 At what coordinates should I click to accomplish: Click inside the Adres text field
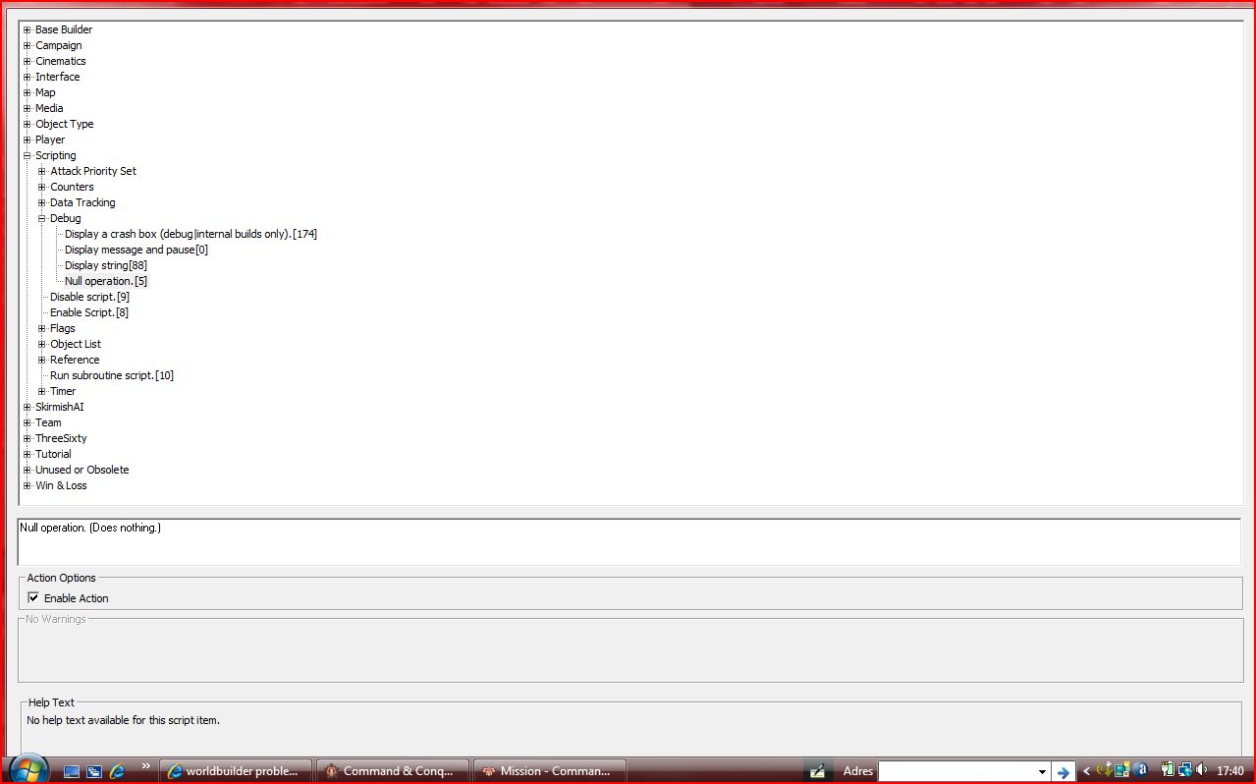point(957,772)
